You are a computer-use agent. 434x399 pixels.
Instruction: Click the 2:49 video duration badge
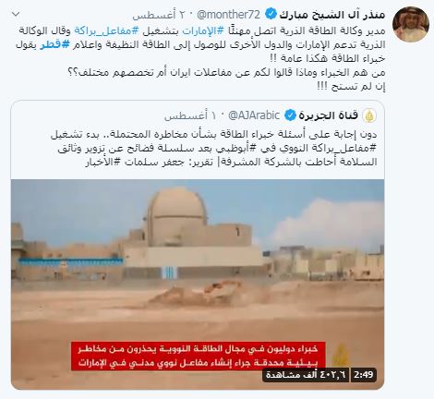(364, 375)
